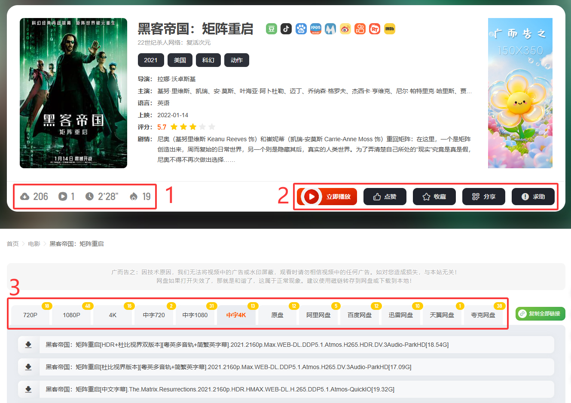Switch to the 4K tab
Screen dimensions: 571x403
(113, 315)
